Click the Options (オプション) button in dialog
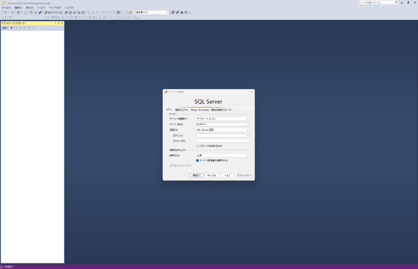 click(244, 175)
